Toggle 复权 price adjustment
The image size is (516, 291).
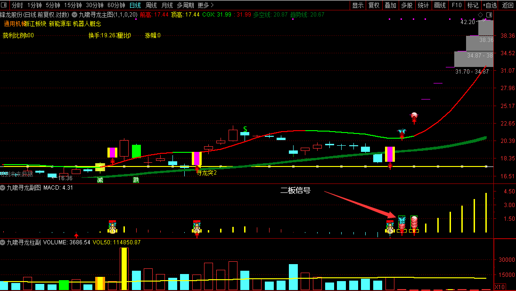pyautogui.click(x=374, y=5)
